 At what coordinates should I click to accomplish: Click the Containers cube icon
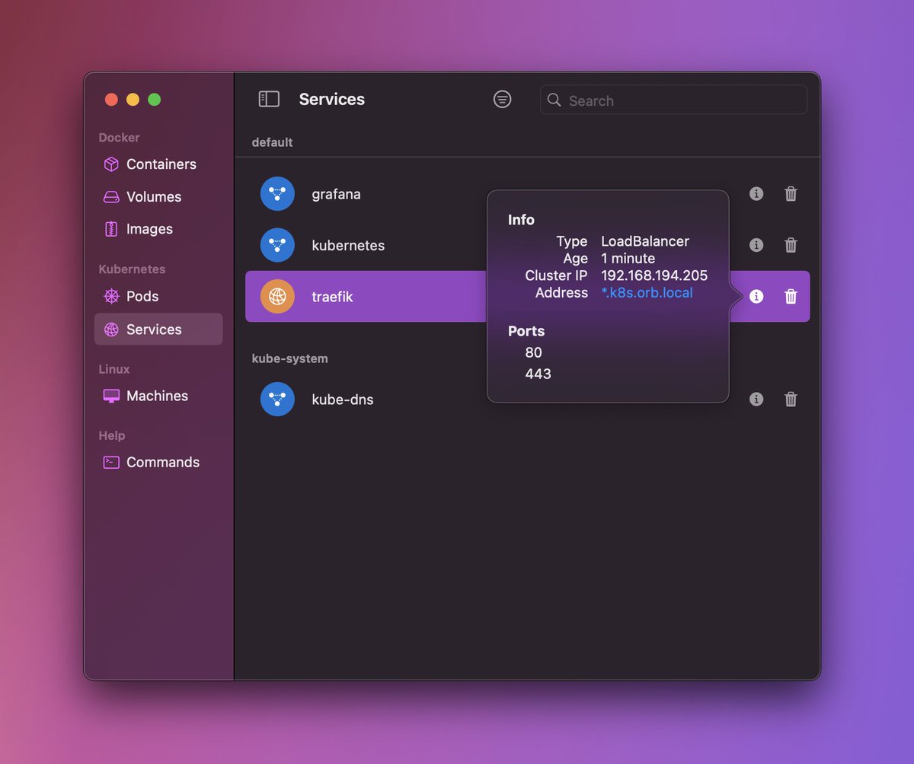111,164
